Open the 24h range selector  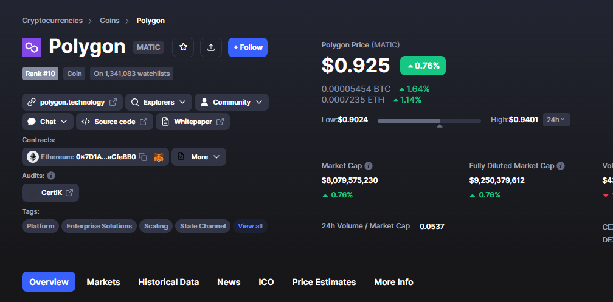[556, 120]
